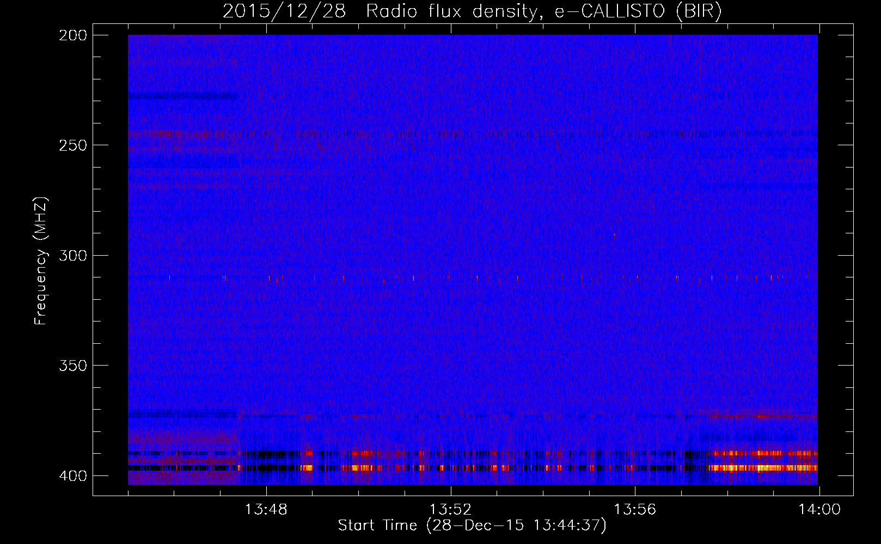
Task: Select the 300 frequency tick label
Action: click(73, 256)
